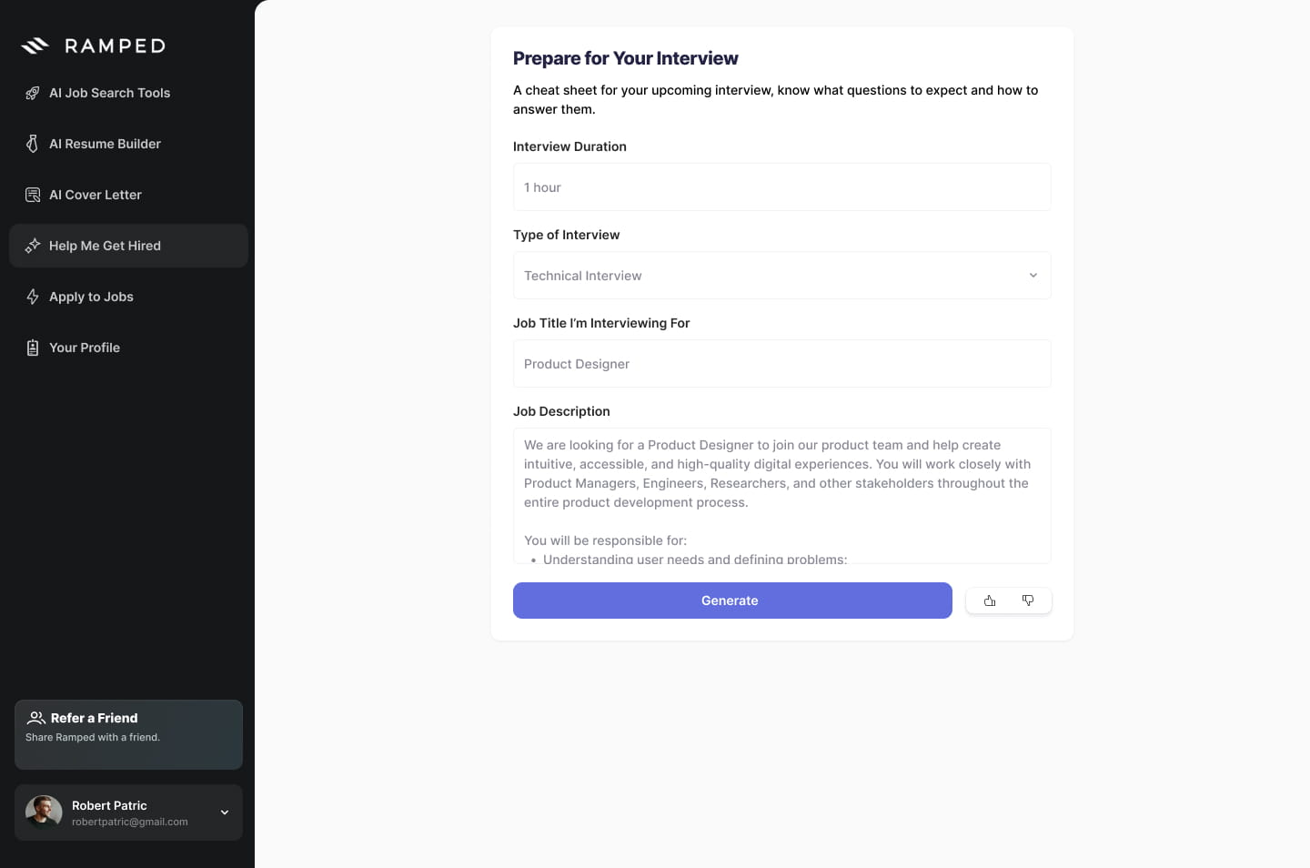Click into the Job Description text area
This screenshot has width=1310, height=868.
click(781, 496)
